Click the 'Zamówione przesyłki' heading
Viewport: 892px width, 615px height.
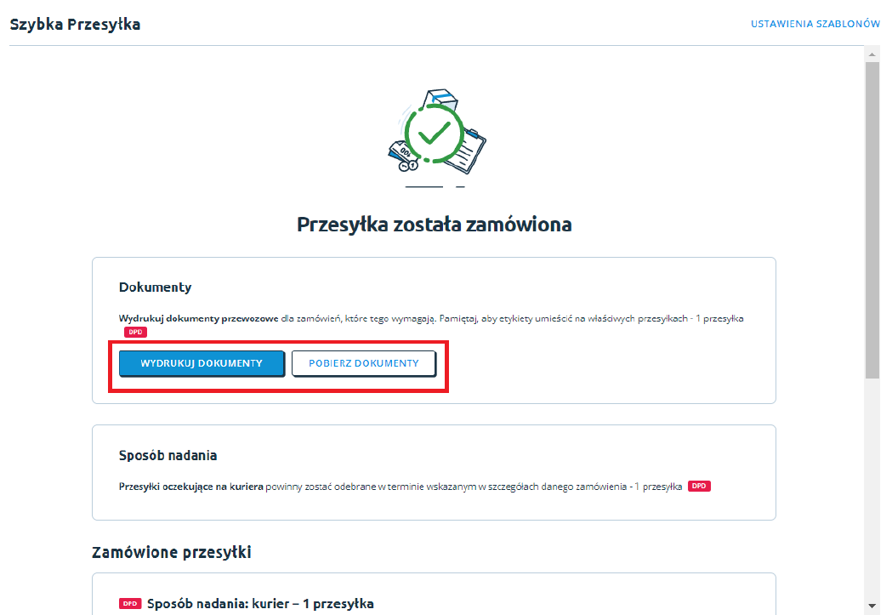pyautogui.click(x=171, y=552)
